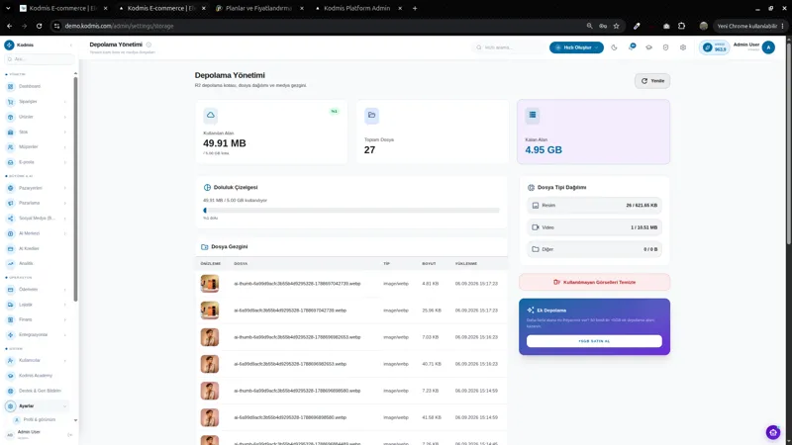The height and width of the screenshot is (445, 792).
Task: Open Kodmis Academy from sidebar
Action: click(36, 376)
